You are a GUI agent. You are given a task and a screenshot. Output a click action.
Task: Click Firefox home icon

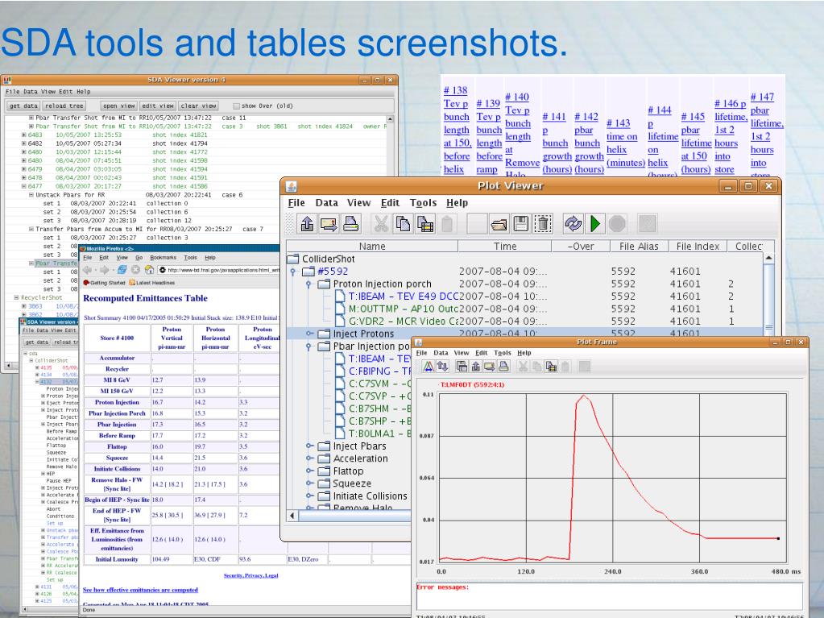pyautogui.click(x=149, y=270)
